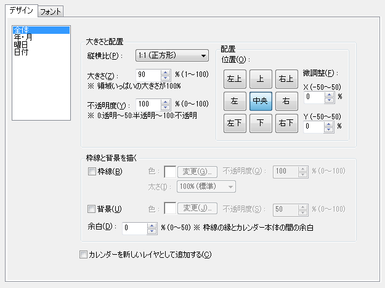Select the 右上 position button

point(286,78)
